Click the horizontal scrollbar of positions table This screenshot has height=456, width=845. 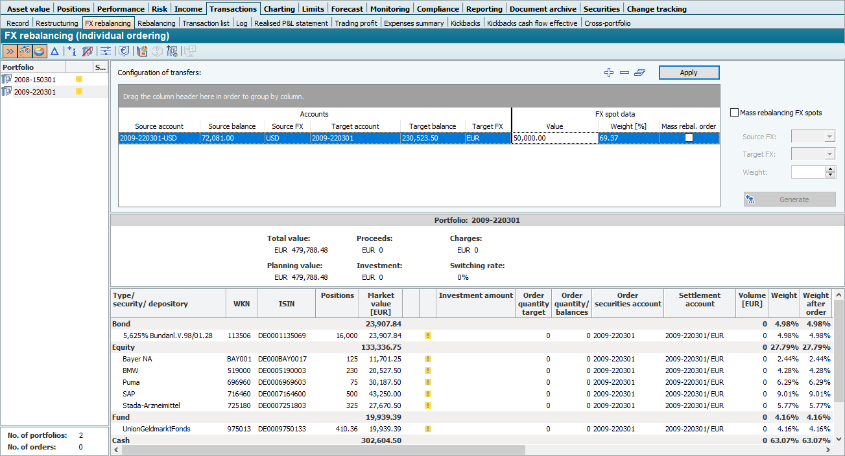coord(318,450)
